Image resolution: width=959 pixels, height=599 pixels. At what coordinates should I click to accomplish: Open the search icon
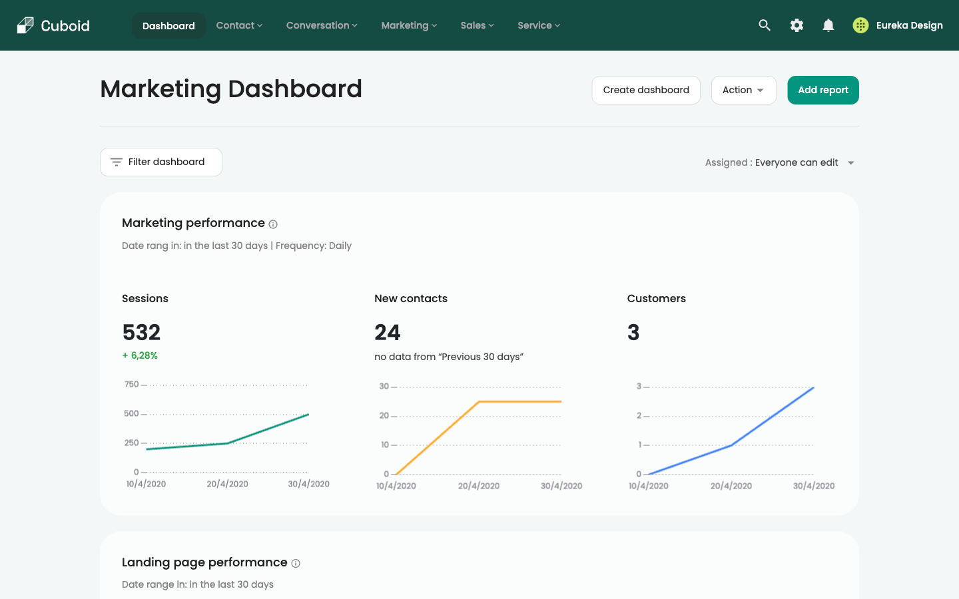(x=764, y=25)
